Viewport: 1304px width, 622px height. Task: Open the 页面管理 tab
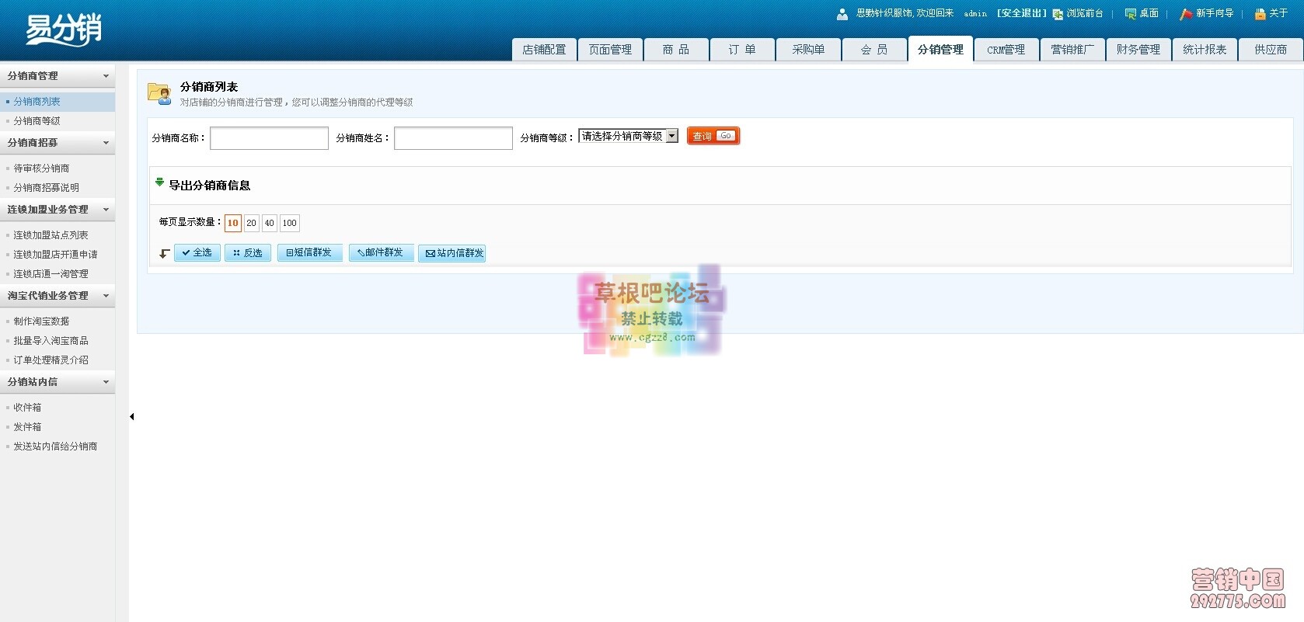click(610, 50)
